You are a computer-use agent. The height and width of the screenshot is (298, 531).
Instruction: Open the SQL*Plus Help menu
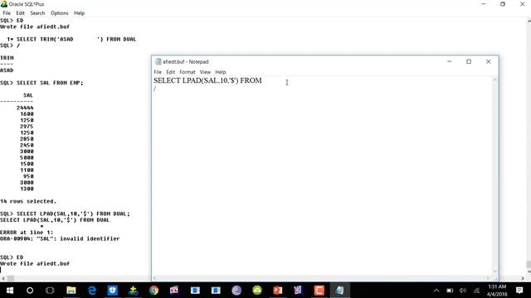tap(80, 13)
